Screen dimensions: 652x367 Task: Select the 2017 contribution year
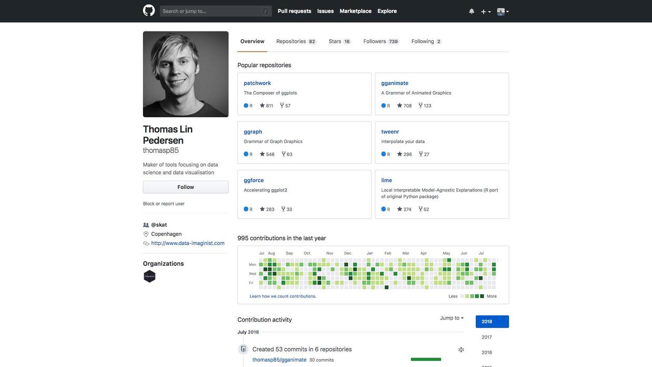pos(487,338)
